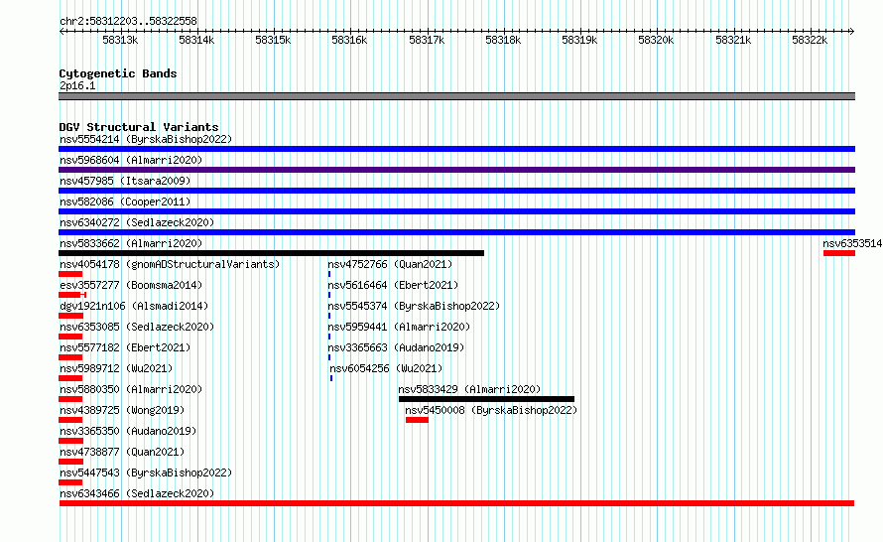
Task: Click the left arrow end of ruler
Action: 62,31
